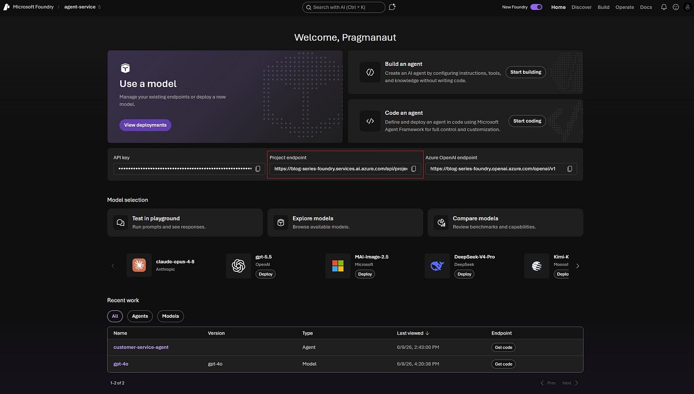This screenshot has width=694, height=394.
Task: Open the agent-service project dropdown
Action: pyautogui.click(x=83, y=7)
